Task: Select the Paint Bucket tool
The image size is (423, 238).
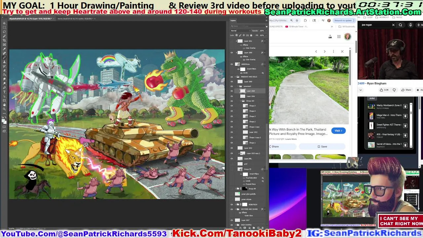Action: 4,75
